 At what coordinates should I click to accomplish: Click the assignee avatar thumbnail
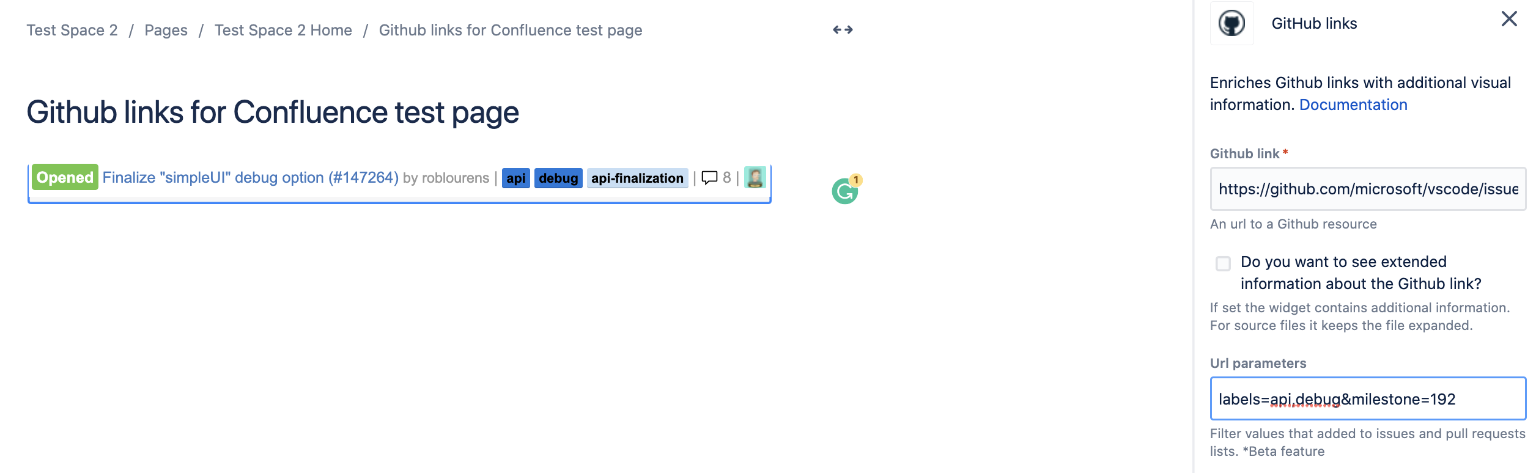point(755,178)
